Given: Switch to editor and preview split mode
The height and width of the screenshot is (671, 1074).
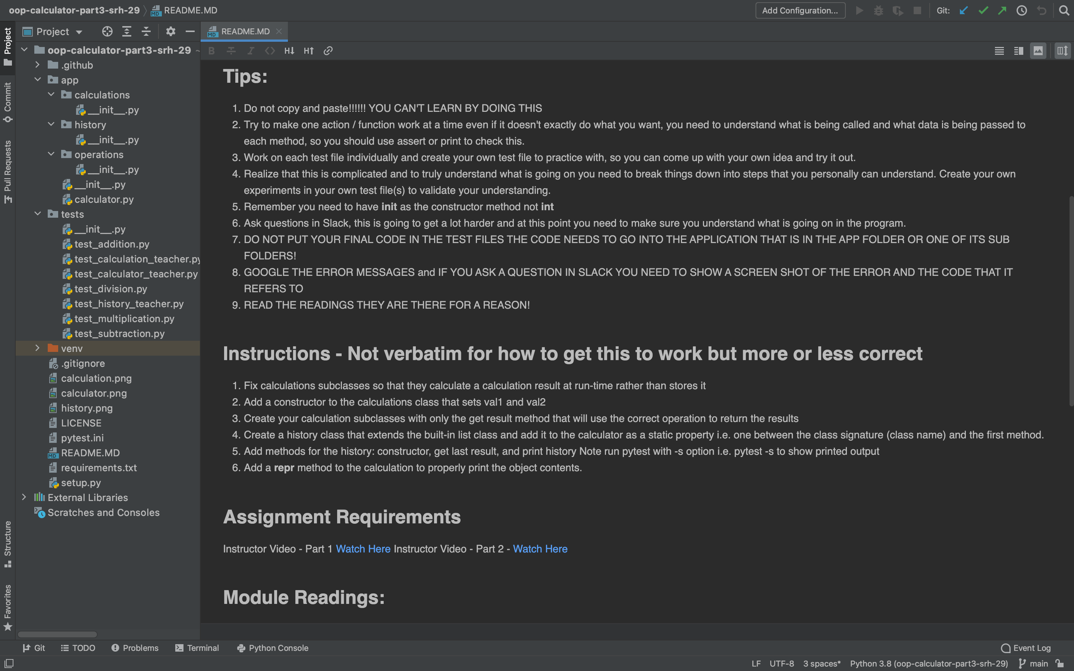Looking at the screenshot, I should (x=1018, y=51).
